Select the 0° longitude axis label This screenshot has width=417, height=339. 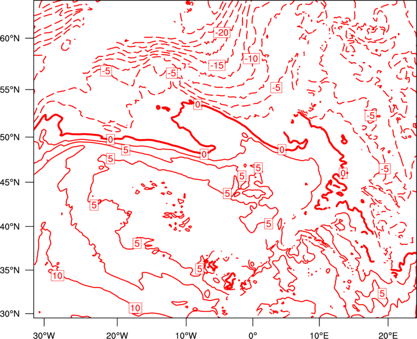coord(253,335)
